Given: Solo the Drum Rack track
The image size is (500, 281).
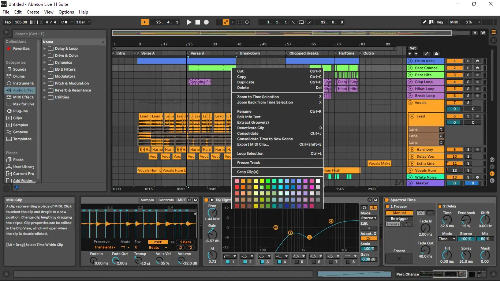Looking at the screenshot, I should tap(468, 61).
